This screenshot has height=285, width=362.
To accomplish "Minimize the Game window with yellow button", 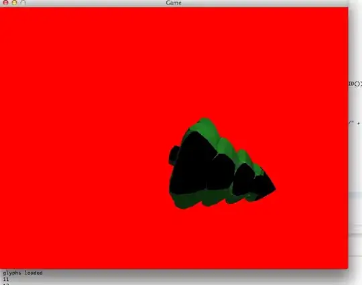I will [14, 3].
